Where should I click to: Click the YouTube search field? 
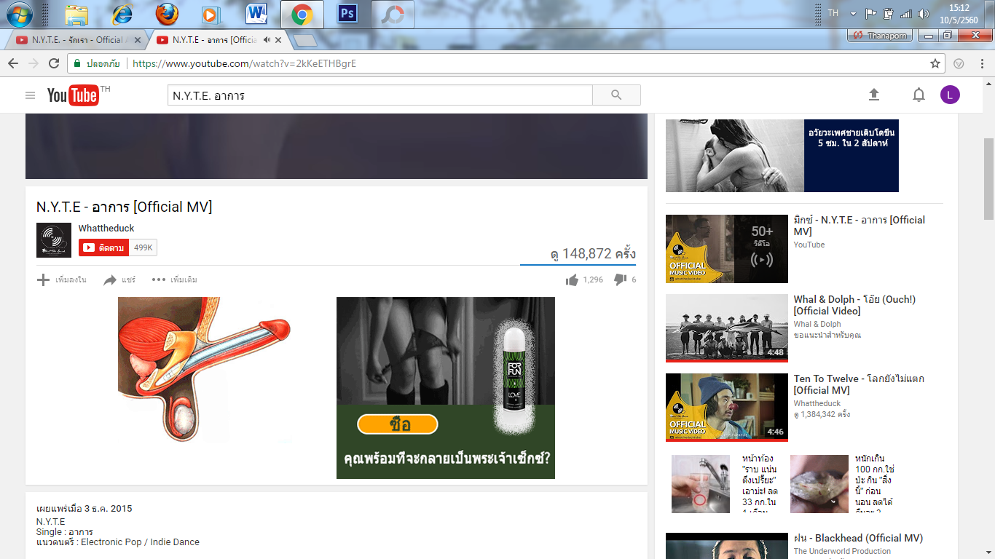[x=379, y=95]
